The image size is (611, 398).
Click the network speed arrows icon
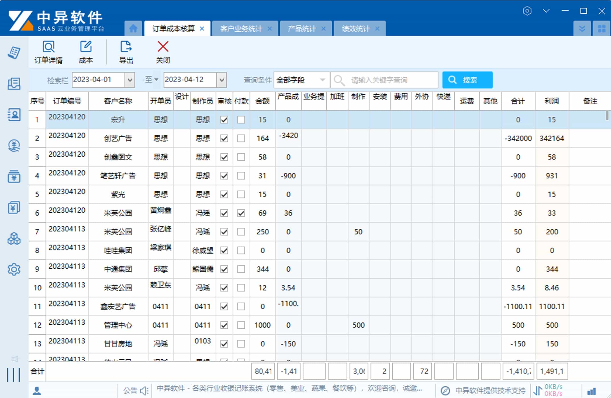[x=538, y=390]
